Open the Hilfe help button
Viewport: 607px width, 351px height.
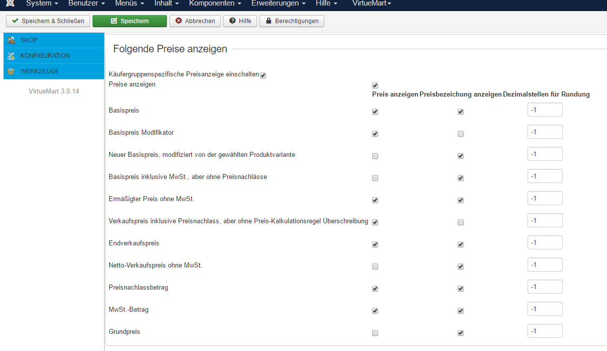(240, 21)
